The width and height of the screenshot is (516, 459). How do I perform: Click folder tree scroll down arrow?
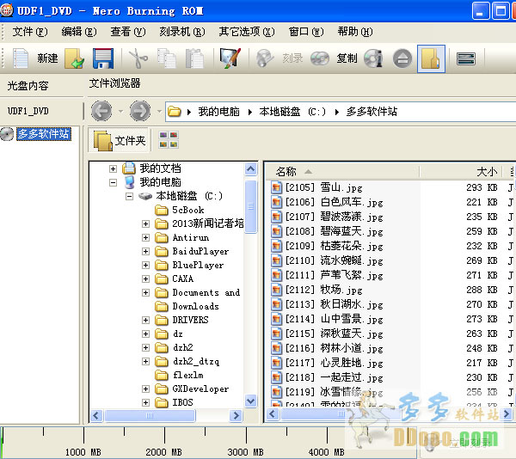coord(251,401)
